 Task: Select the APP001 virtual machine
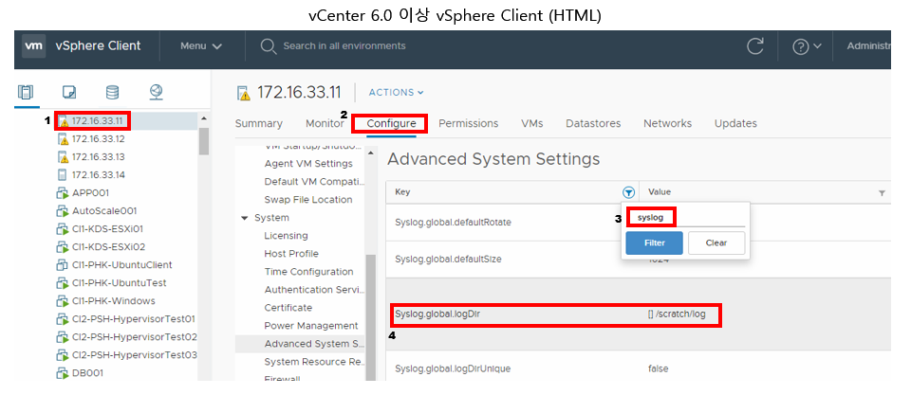90,192
